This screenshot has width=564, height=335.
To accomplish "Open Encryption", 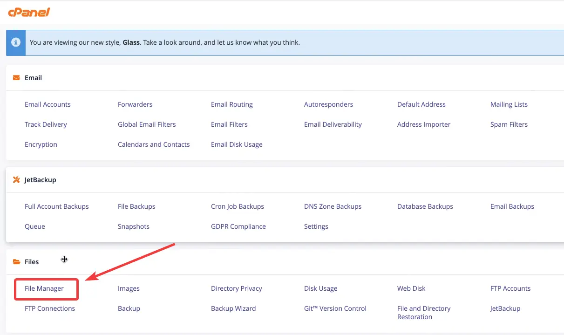I will [x=41, y=144].
